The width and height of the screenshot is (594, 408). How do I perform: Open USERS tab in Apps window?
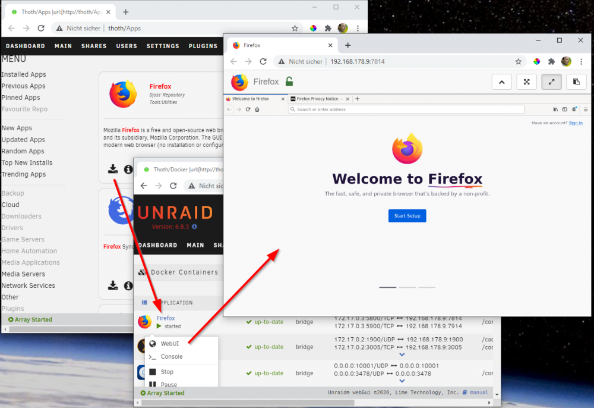(x=127, y=46)
